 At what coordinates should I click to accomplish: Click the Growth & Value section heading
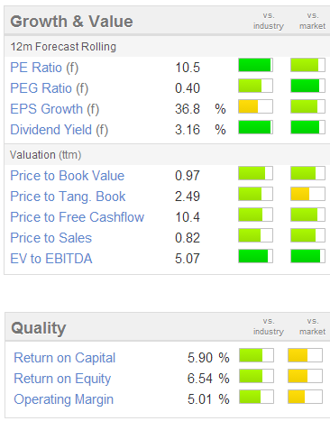pyautogui.click(x=71, y=22)
